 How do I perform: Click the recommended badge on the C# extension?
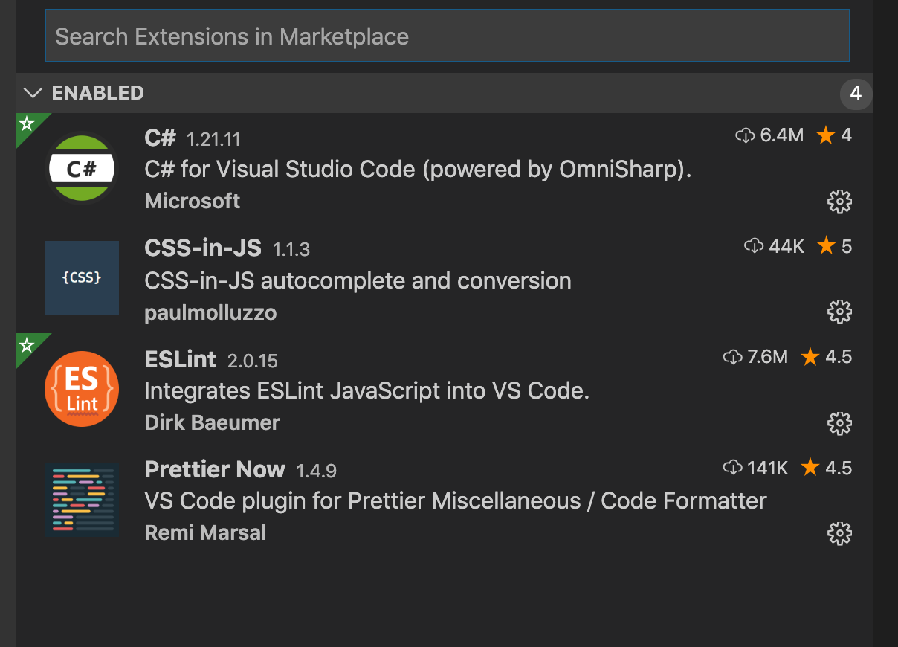click(x=26, y=123)
